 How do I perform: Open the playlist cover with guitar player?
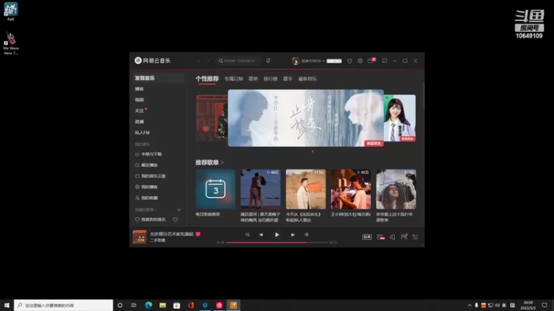[x=351, y=189]
